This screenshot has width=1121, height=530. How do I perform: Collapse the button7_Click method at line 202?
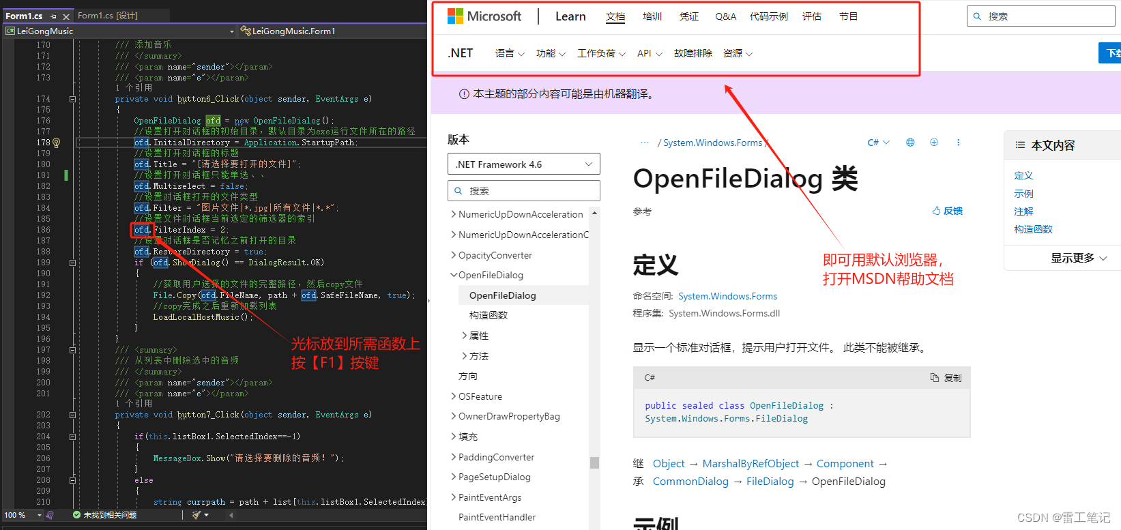pos(72,415)
